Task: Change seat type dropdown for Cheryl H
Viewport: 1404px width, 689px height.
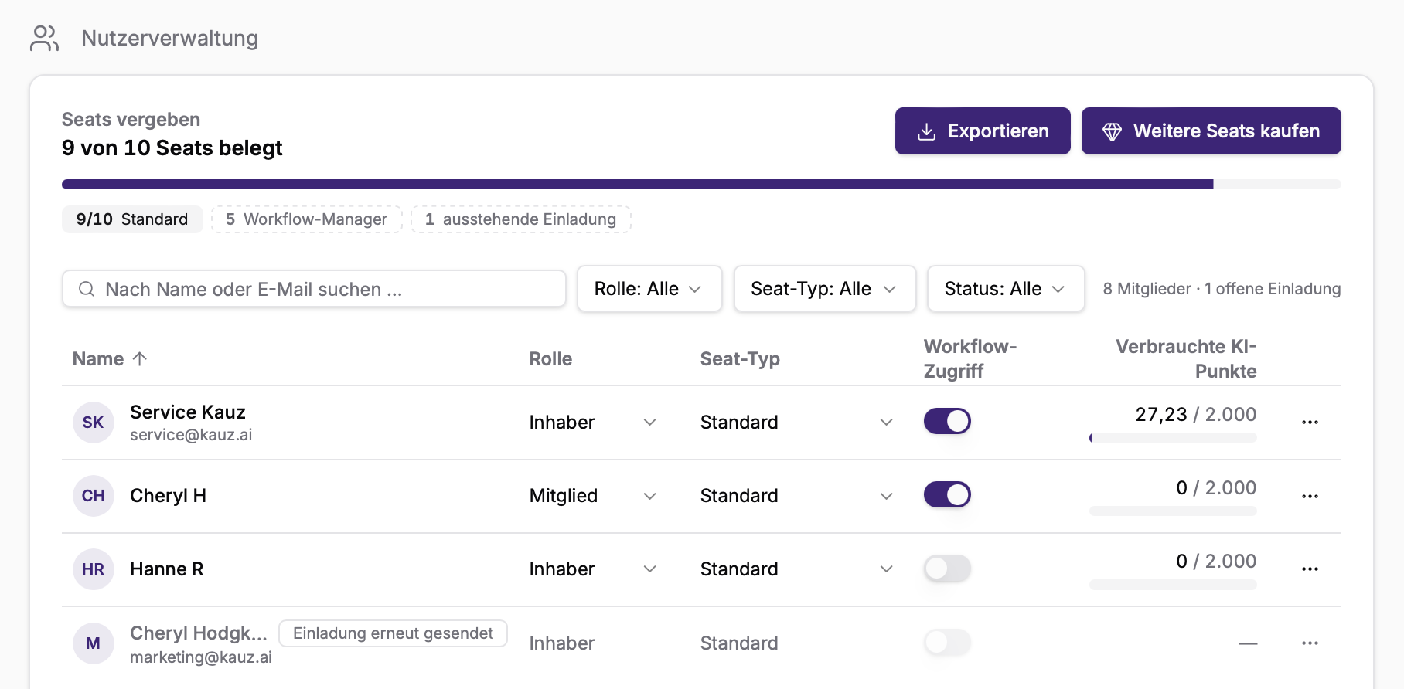Action: [796, 496]
